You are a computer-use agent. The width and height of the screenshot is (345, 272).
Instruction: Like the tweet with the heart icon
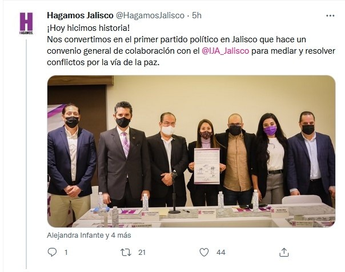tap(204, 252)
